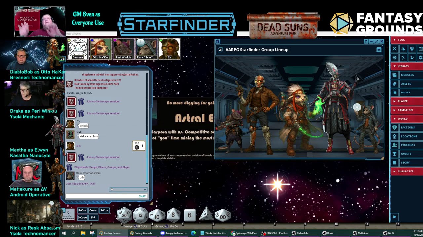Image resolution: width=423 pixels, height=237 pixels.
Task: Click the Modules folder icon
Action: [x=394, y=75]
